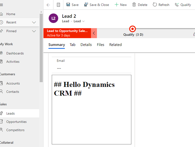195x147 pixels.
Task: Click the Delete command text
Action: (142, 5)
